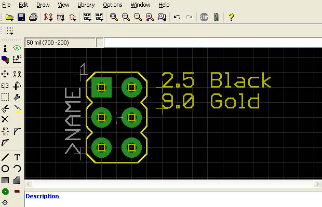Viewport: 322px width, 207px height.
Task: Click the horizontal scrollbar left arrow
Action: click(29, 184)
